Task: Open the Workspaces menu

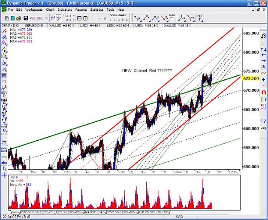Action: 34,9
